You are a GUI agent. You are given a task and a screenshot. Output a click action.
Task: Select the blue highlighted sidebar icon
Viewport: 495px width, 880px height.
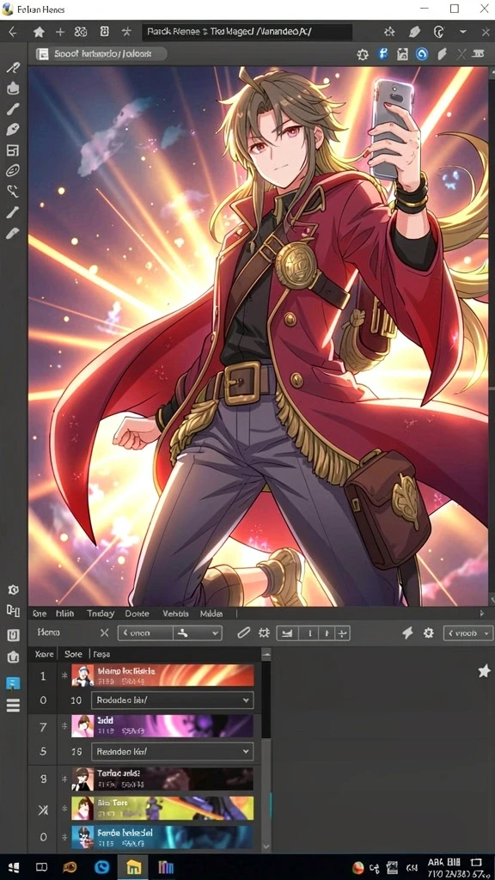coord(13,683)
